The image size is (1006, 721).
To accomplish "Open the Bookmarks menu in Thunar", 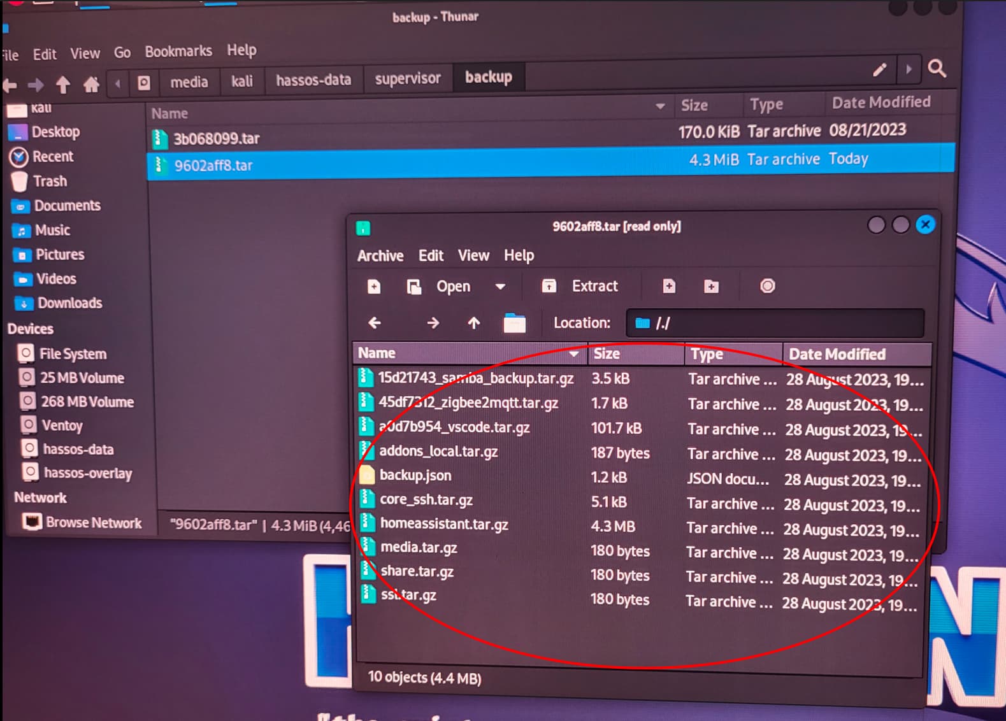I will (x=178, y=51).
